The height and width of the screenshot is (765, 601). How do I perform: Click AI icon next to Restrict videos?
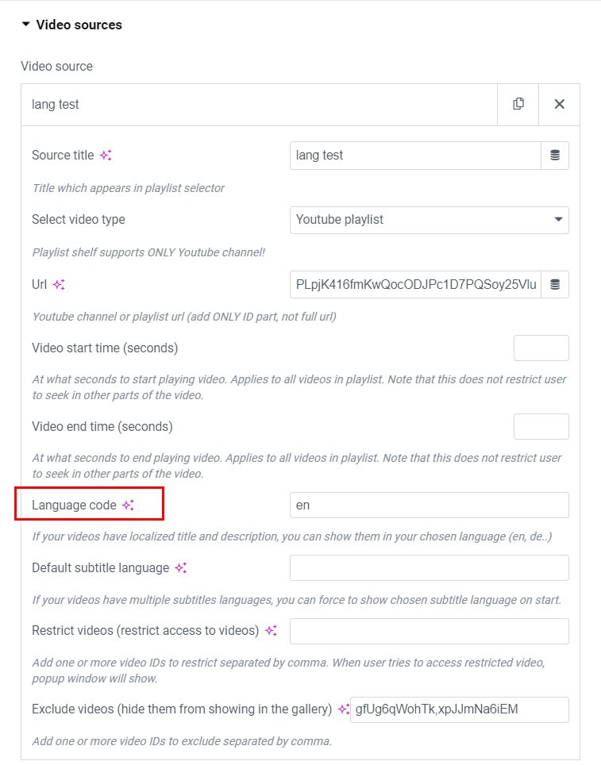(x=271, y=631)
